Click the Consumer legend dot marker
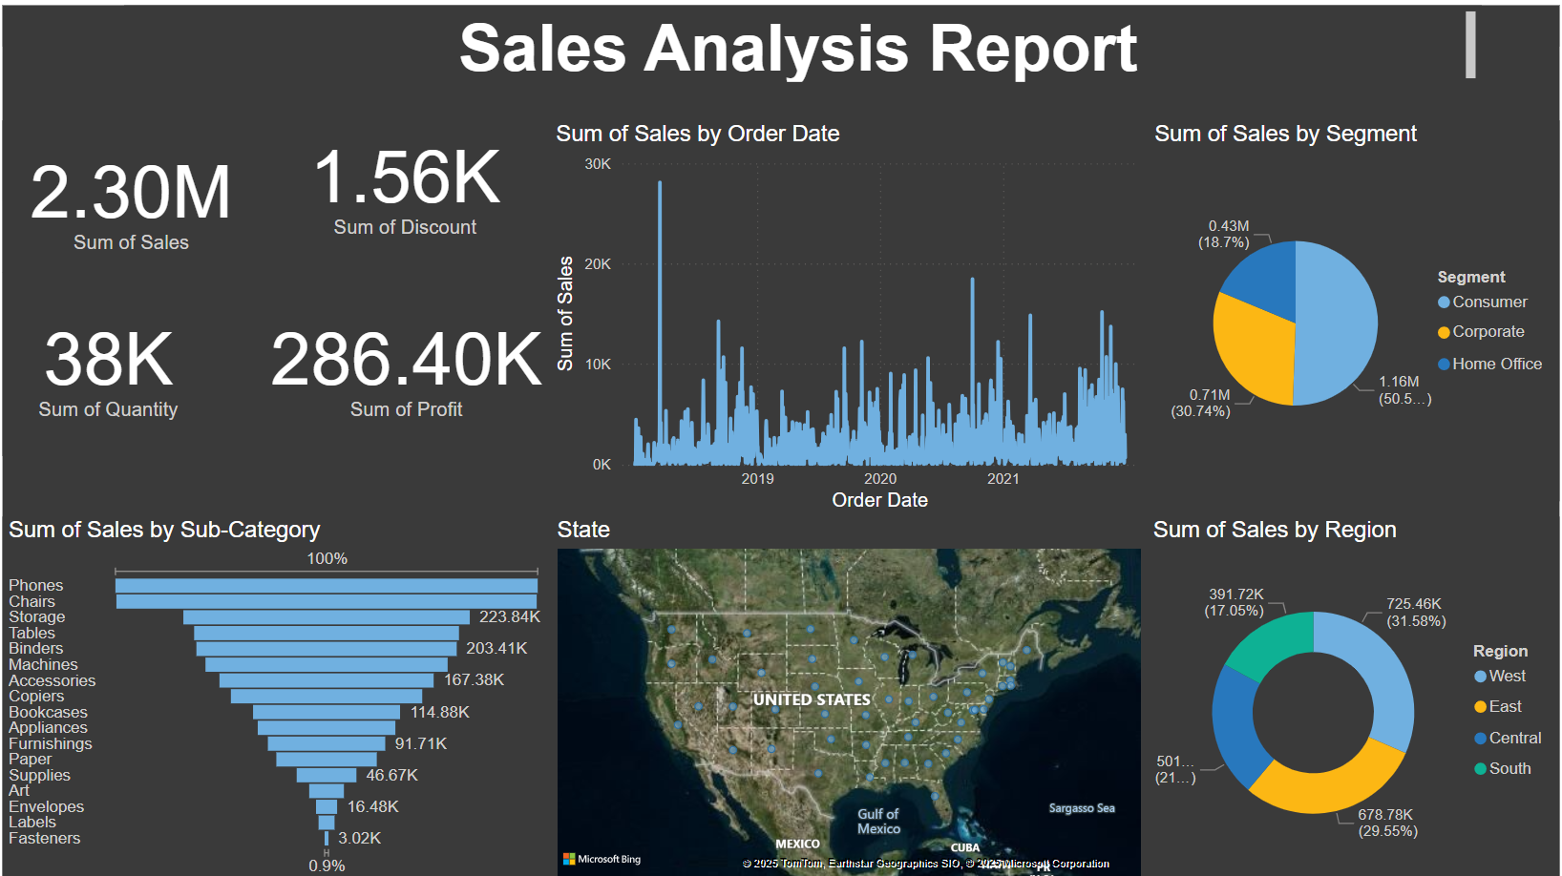Viewport: 1562px width, 876px height. [x=1444, y=302]
